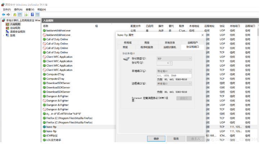Click the Export List toolbar icon
This screenshot has height=144, width=260.
coord(26,15)
